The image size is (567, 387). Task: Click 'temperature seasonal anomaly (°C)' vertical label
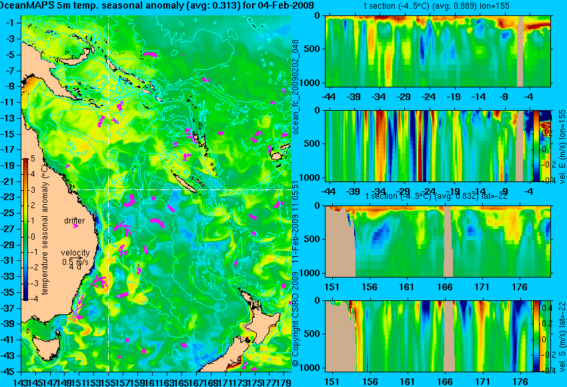coord(45,230)
